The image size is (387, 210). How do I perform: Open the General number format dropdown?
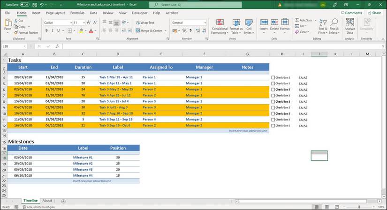tap(205, 22)
